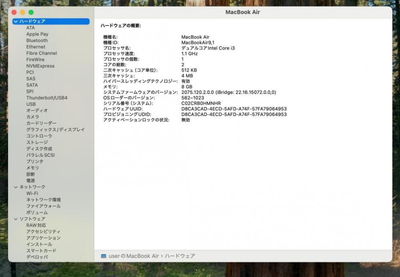Open ファイアウォール network entry
Screen dimensions: 400x277
(43, 206)
